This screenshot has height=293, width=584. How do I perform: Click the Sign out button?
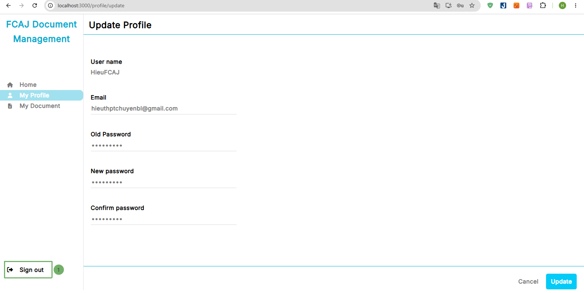[x=28, y=270]
